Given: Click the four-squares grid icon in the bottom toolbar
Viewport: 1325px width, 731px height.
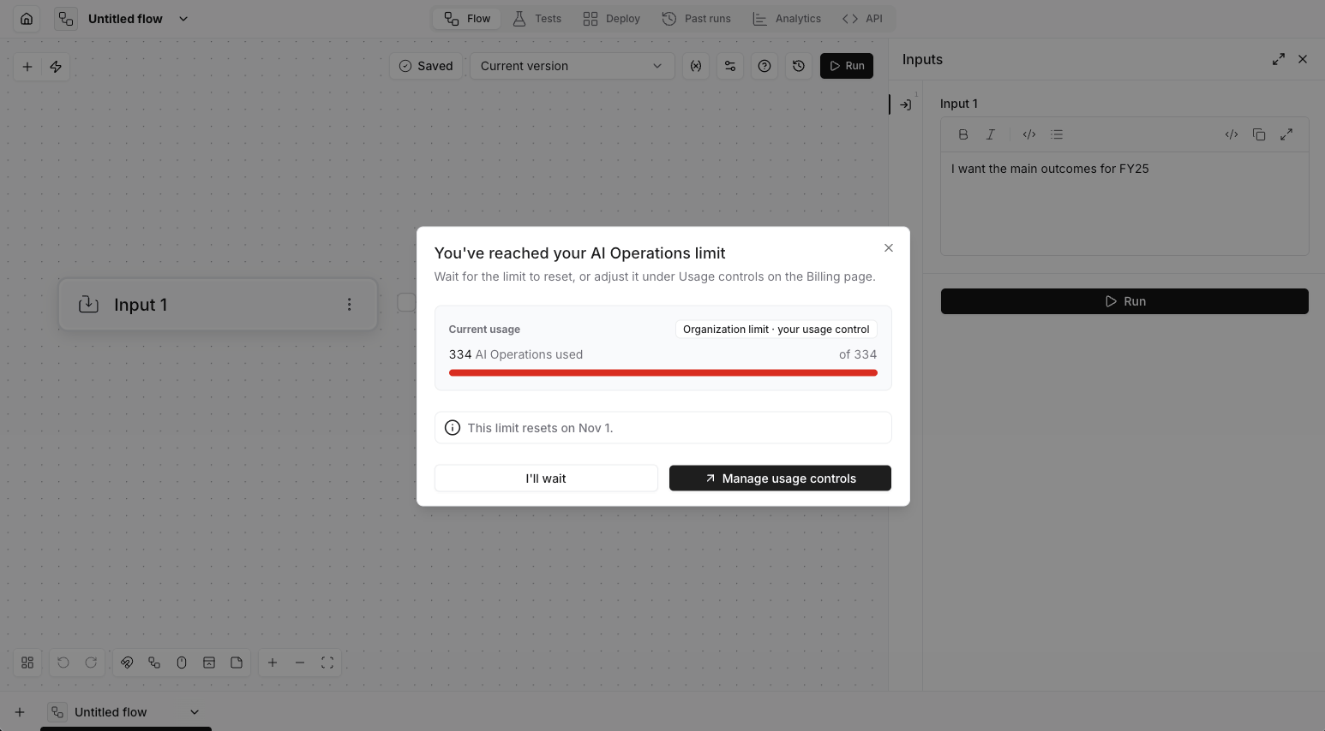Looking at the screenshot, I should click(27, 663).
